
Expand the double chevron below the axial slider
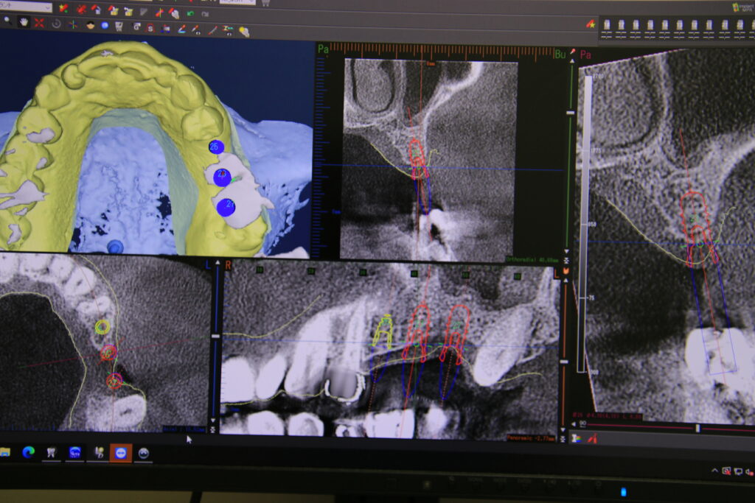click(x=213, y=429)
